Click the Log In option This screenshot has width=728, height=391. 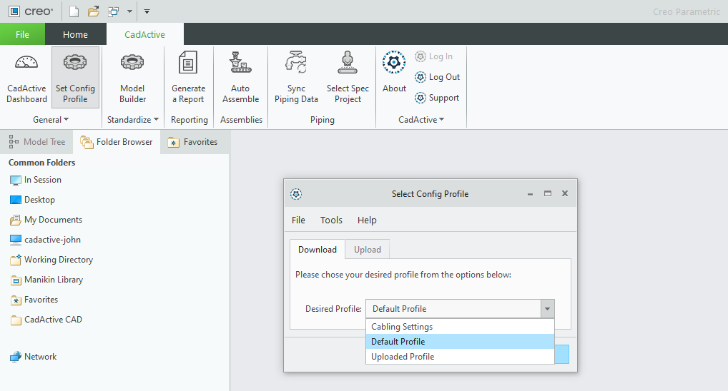[433, 56]
